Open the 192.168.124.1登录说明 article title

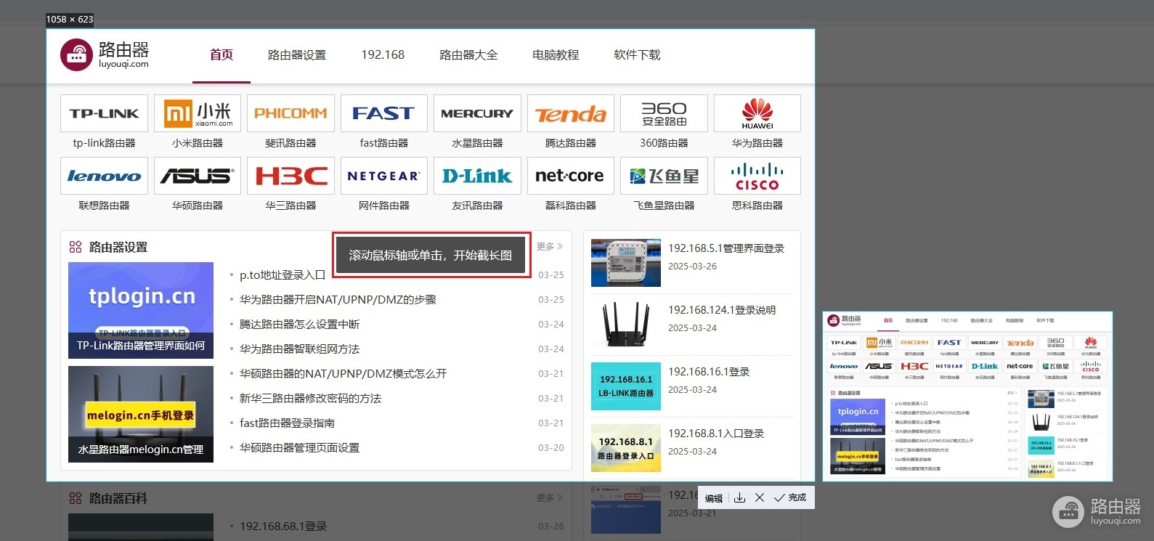pyautogui.click(x=722, y=310)
